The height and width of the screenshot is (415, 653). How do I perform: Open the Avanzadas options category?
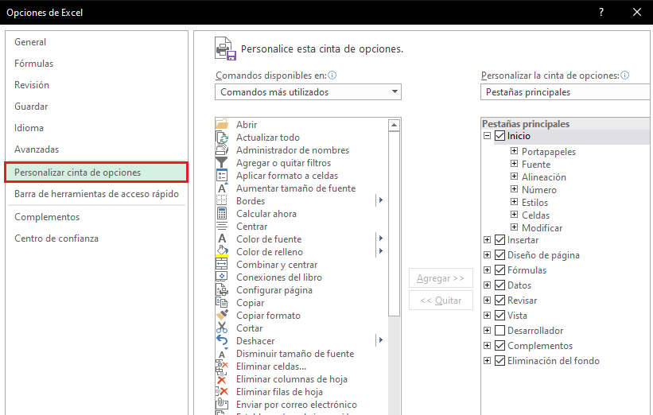pos(37,149)
